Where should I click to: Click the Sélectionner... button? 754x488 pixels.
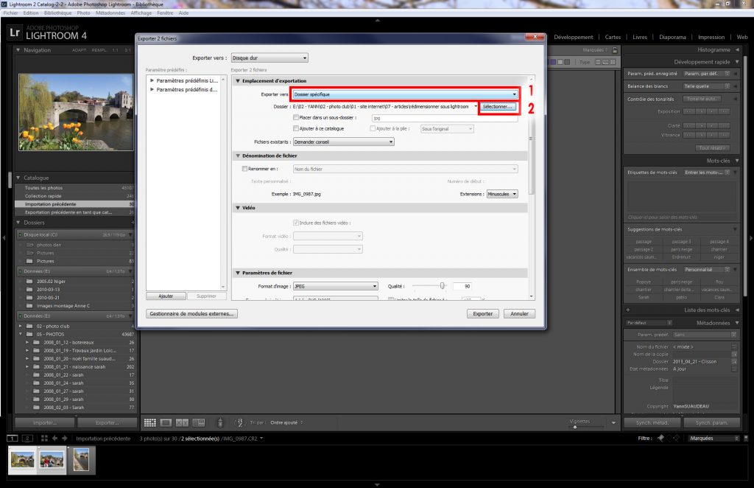[x=498, y=106]
